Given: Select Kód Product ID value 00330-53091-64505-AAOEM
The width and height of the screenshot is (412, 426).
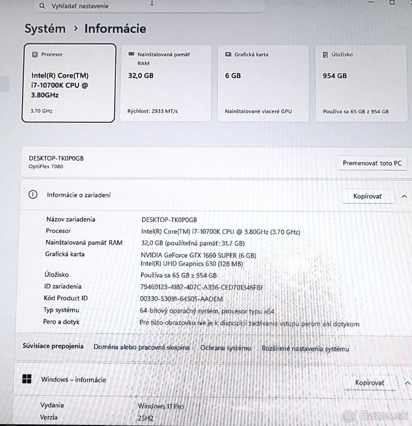Looking at the screenshot, I should coord(181,299).
